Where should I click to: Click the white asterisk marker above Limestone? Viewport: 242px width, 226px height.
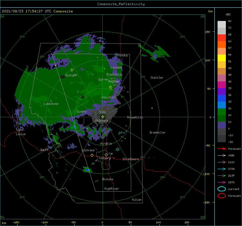[x=51, y=101]
